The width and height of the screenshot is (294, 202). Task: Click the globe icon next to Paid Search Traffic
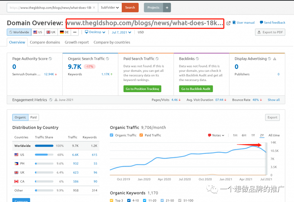tap(157, 59)
